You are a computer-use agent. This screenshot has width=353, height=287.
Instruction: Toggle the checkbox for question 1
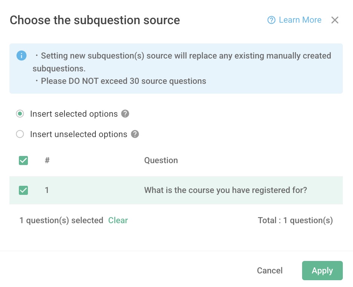coord(23,190)
